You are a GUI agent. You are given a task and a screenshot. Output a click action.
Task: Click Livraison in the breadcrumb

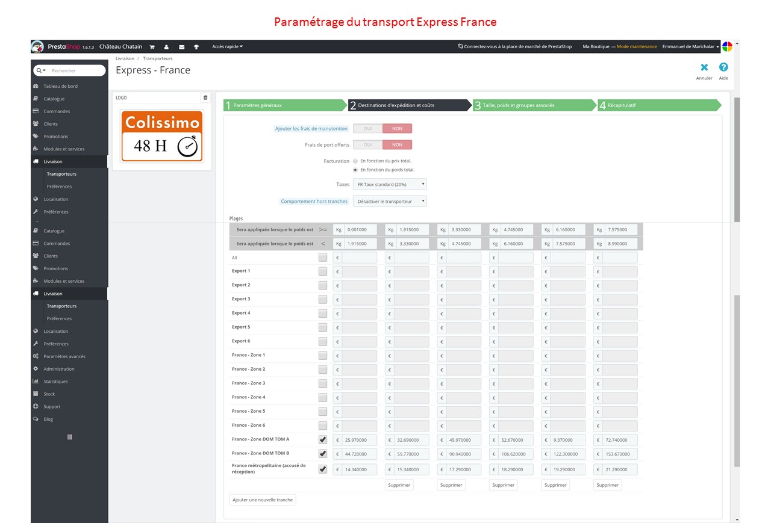coord(125,58)
